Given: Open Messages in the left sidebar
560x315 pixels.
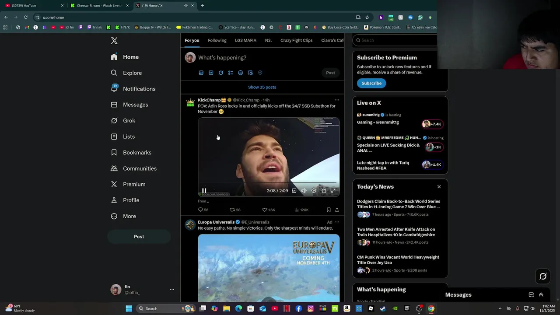Looking at the screenshot, I should (129, 105).
